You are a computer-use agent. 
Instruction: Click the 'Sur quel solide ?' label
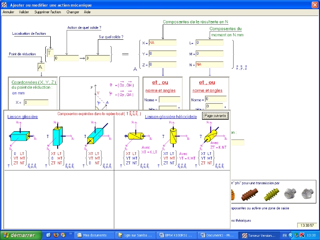(111, 37)
